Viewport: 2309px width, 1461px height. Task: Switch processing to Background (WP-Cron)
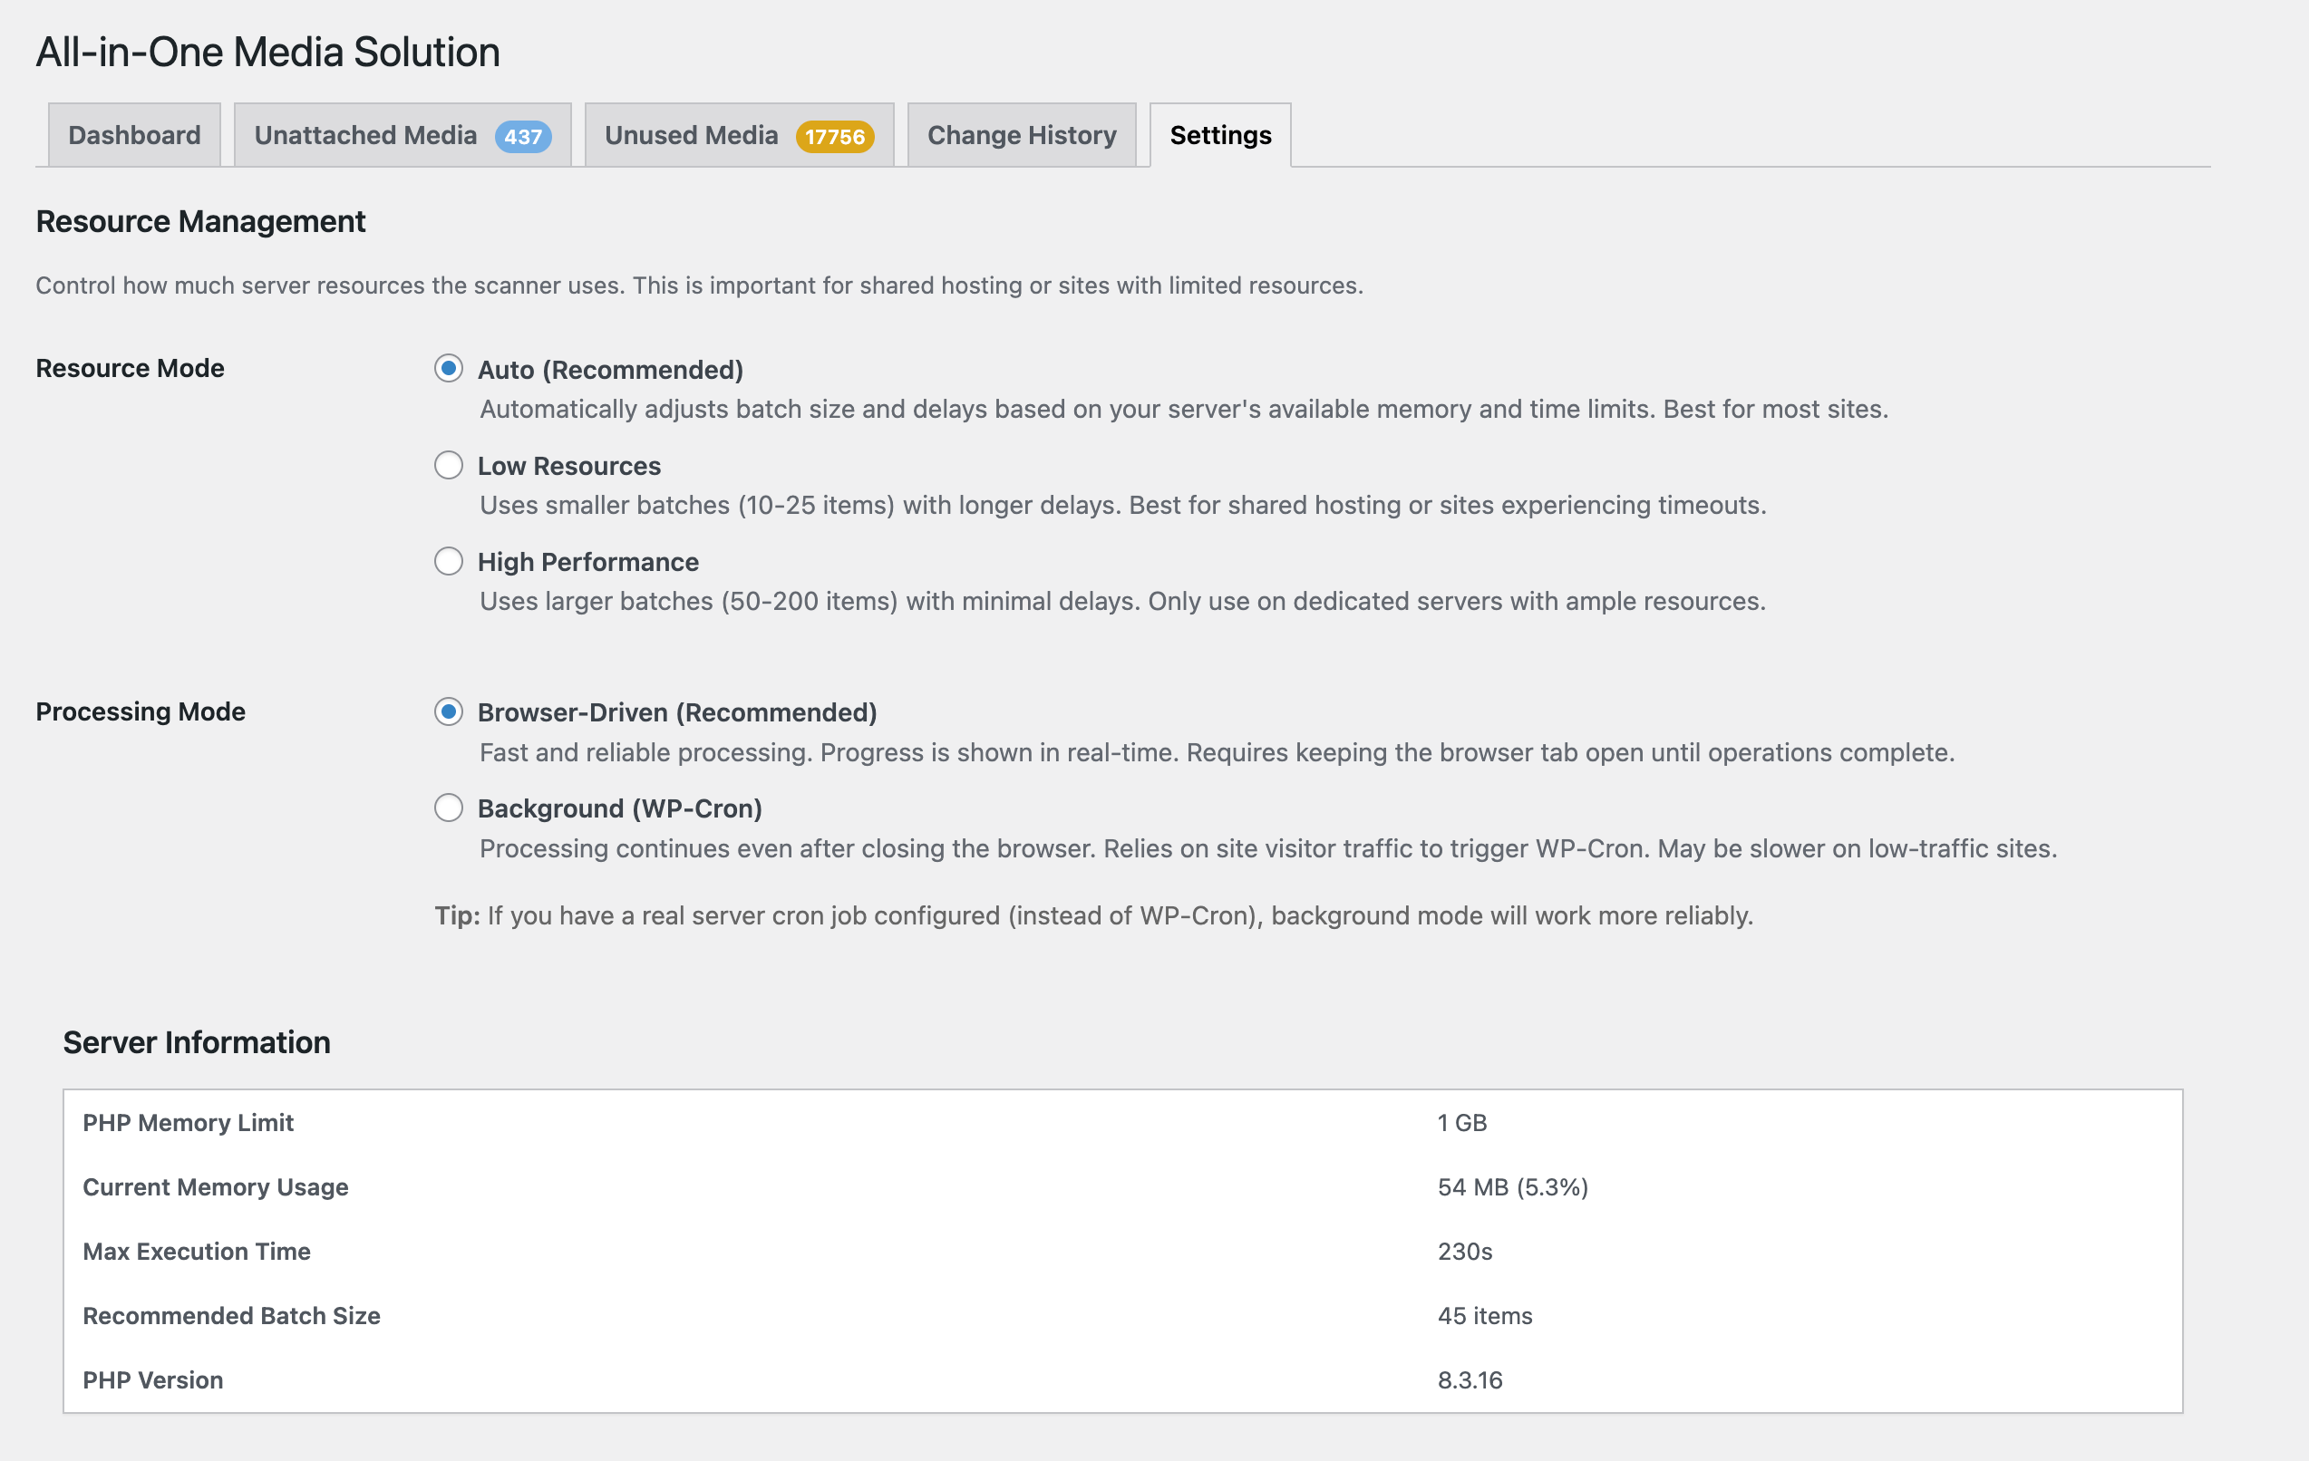click(x=448, y=808)
